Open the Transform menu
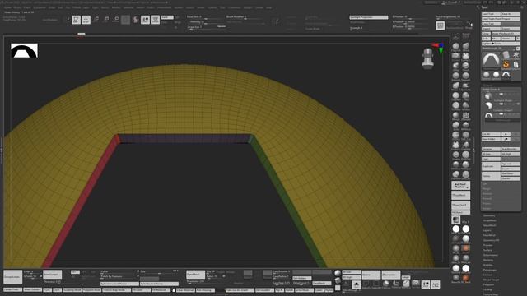 pos(234,7)
